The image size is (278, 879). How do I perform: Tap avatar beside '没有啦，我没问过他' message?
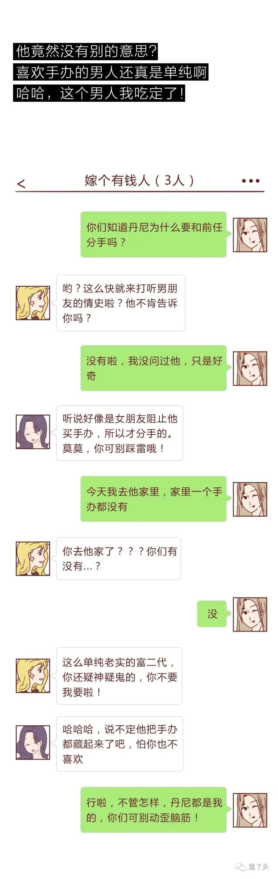(x=250, y=369)
